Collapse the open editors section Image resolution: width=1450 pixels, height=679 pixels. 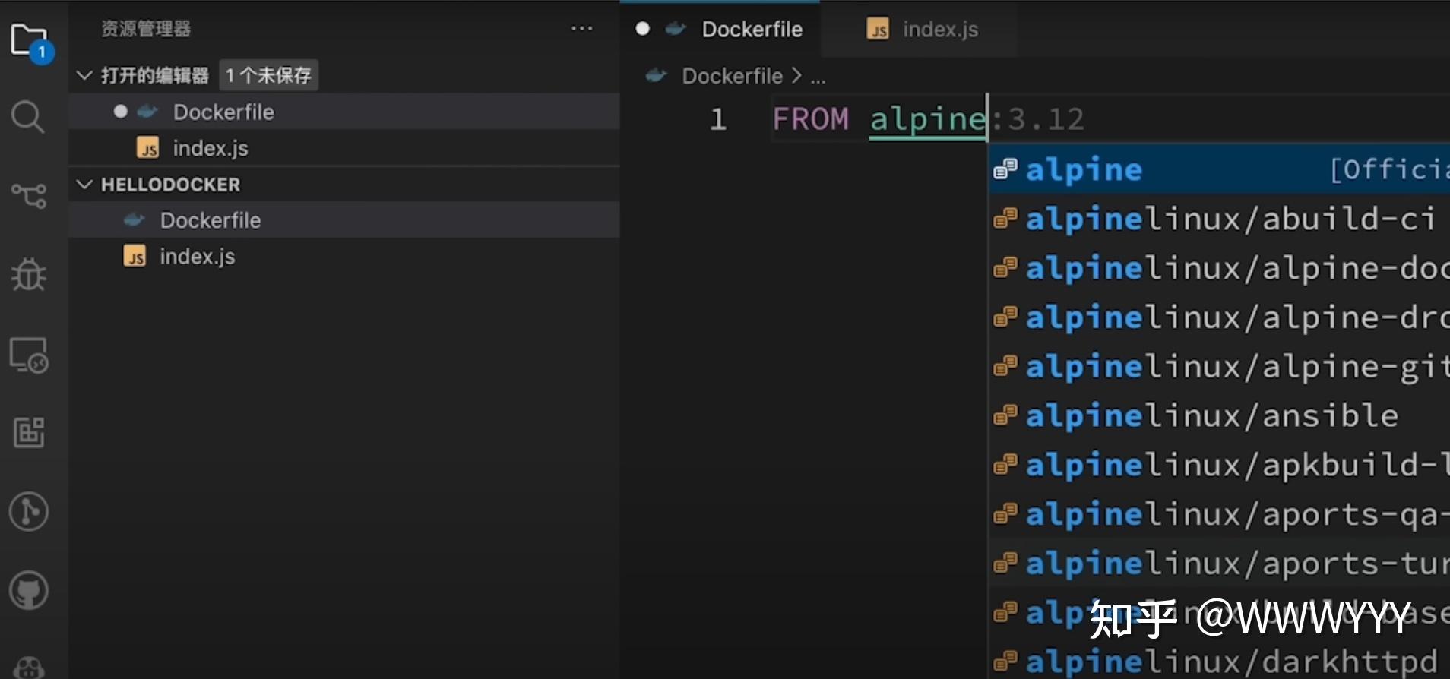coord(85,75)
